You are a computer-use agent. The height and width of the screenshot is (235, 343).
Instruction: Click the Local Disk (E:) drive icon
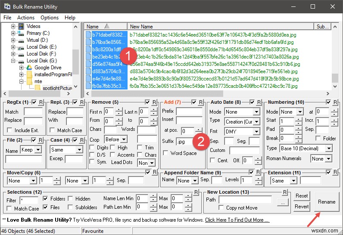coord(21,47)
